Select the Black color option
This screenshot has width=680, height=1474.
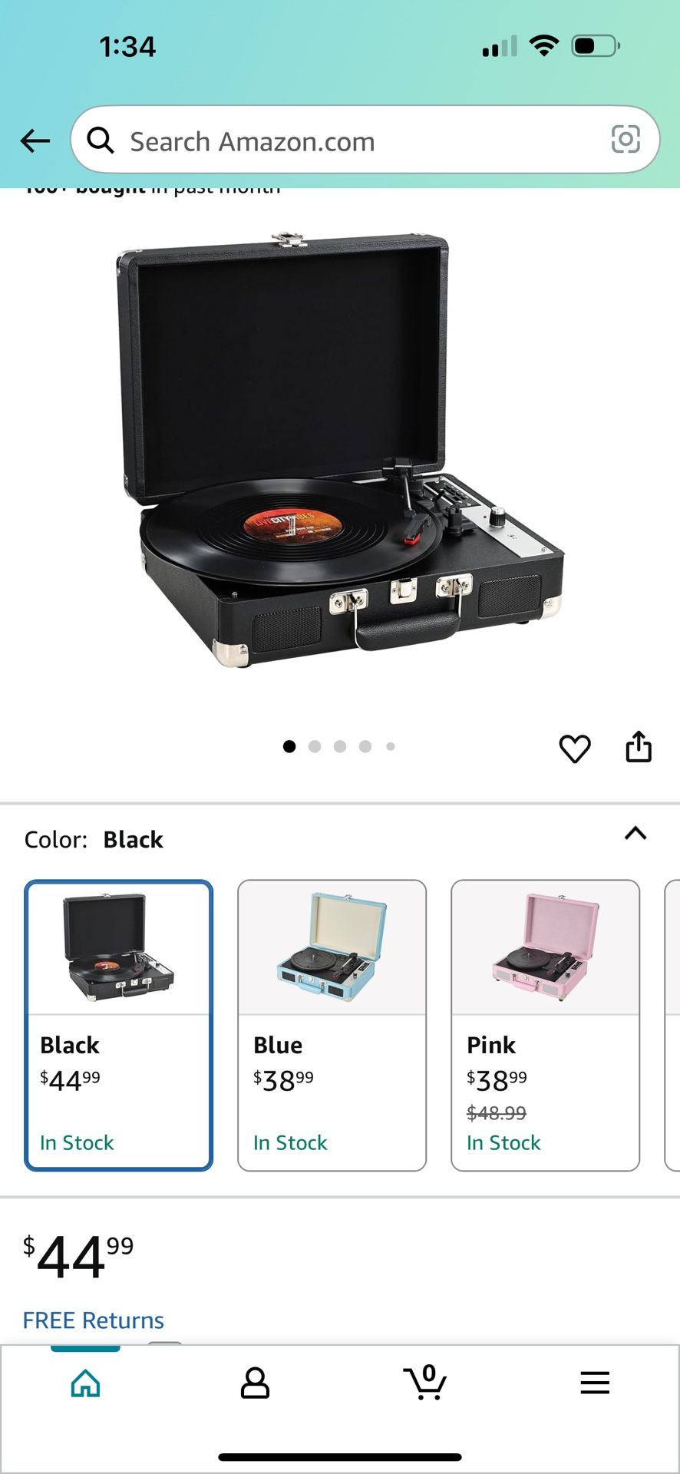(x=119, y=1026)
